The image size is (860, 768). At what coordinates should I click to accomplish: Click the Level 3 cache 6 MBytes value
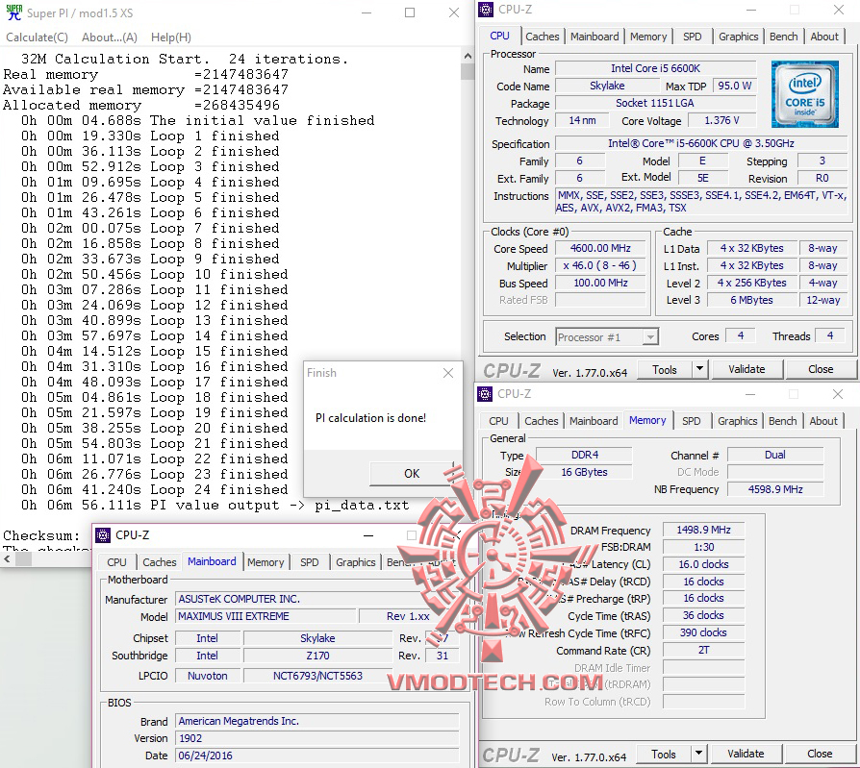(751, 300)
